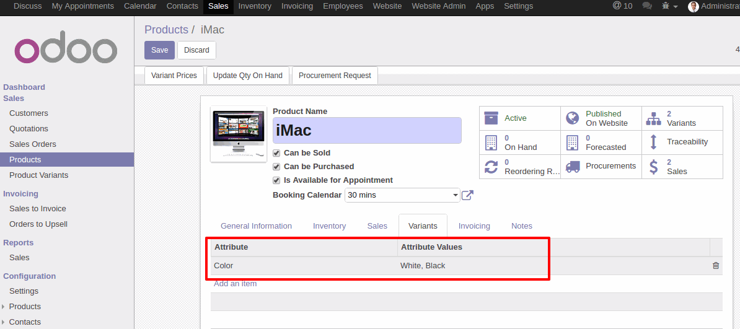Switch to the Sales tab in form
Viewport: 740px width, 329px height.
pyautogui.click(x=377, y=226)
